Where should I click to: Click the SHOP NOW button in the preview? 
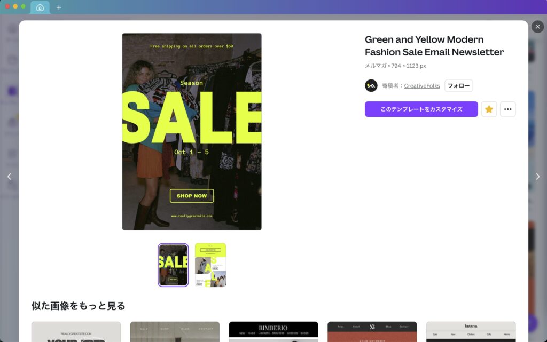coord(192,196)
